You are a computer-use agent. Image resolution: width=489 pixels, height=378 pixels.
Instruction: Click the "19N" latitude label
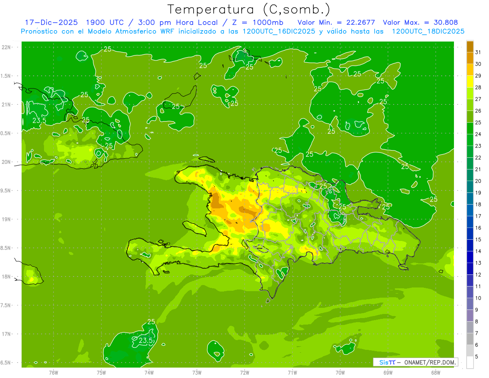coord(7,219)
